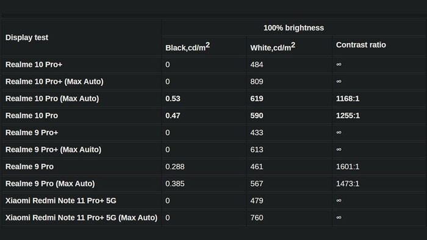
Task: Click Realme 10 Pro (Max Auto) label
Action: point(52,99)
